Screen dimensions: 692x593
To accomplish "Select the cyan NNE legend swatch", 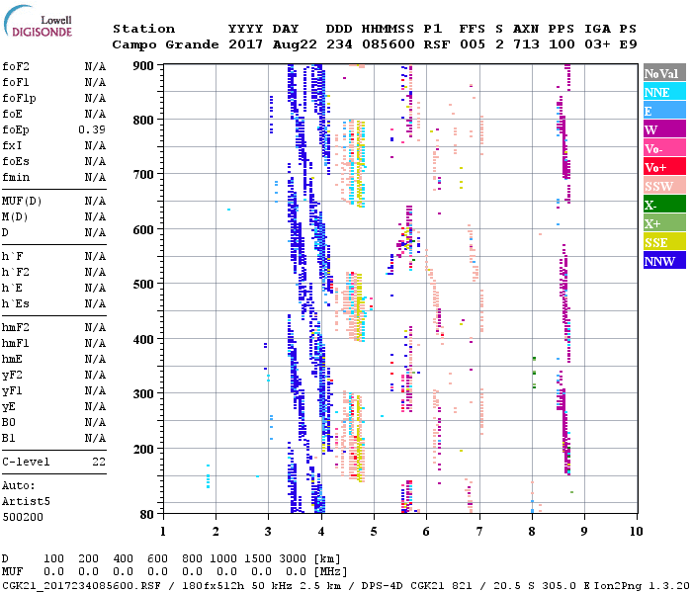I will point(662,92).
